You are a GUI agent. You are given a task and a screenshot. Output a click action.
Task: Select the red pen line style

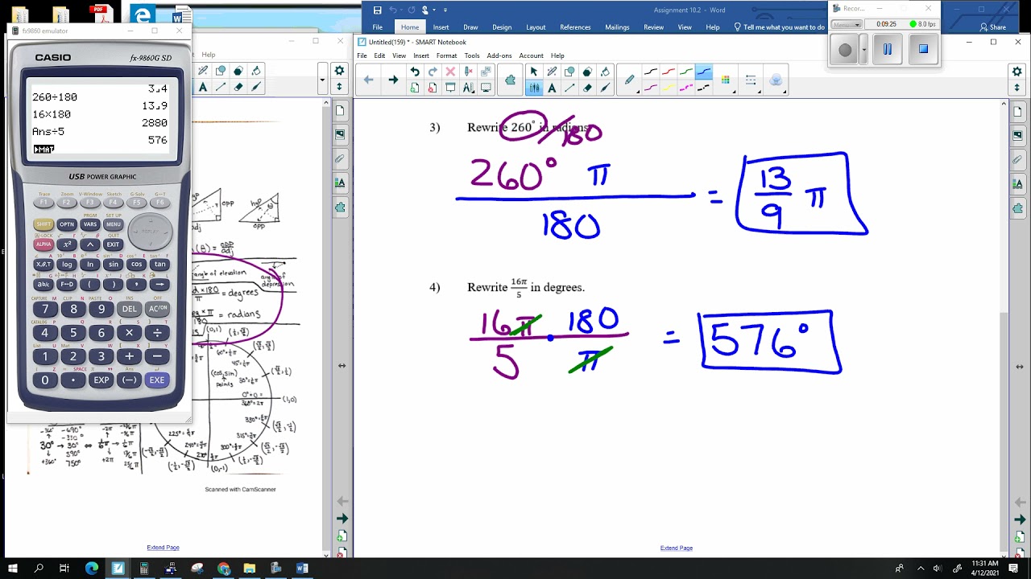pyautogui.click(x=669, y=72)
